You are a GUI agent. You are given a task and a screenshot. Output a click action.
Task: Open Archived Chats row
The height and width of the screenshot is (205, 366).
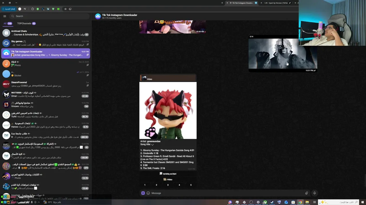(x=46, y=33)
